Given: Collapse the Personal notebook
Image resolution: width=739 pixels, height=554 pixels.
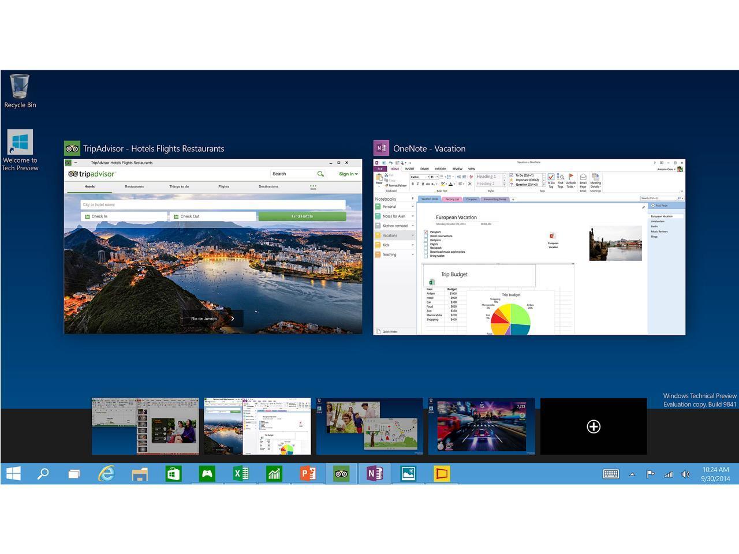Looking at the screenshot, I should pyautogui.click(x=413, y=207).
